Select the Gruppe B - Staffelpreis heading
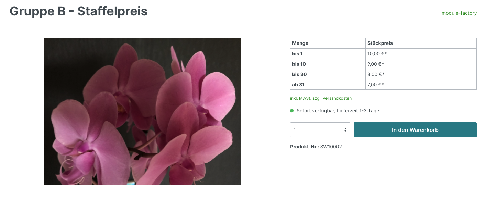The width and height of the screenshot is (497, 199). [79, 11]
